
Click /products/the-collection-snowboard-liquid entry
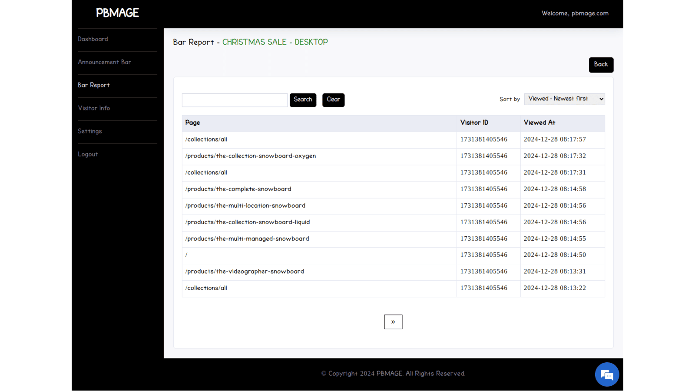(247, 222)
